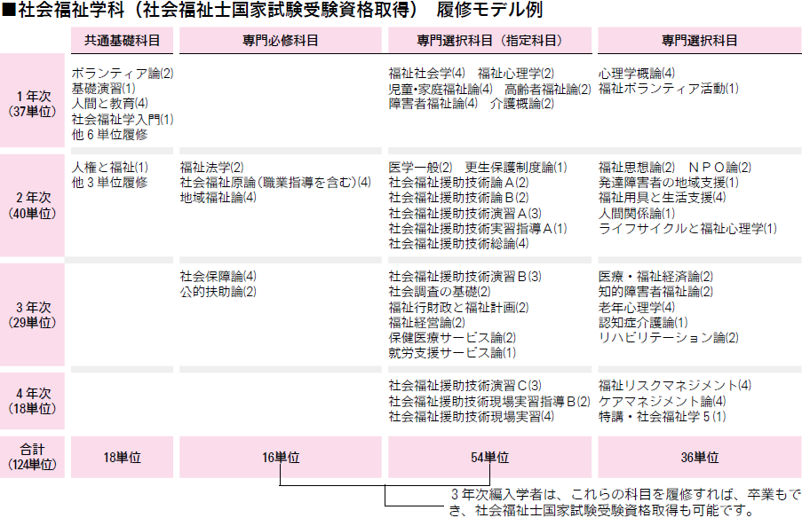Image resolution: width=802 pixels, height=518 pixels.
Task: Click 老年心理学(4) entry
Action: coord(636,308)
